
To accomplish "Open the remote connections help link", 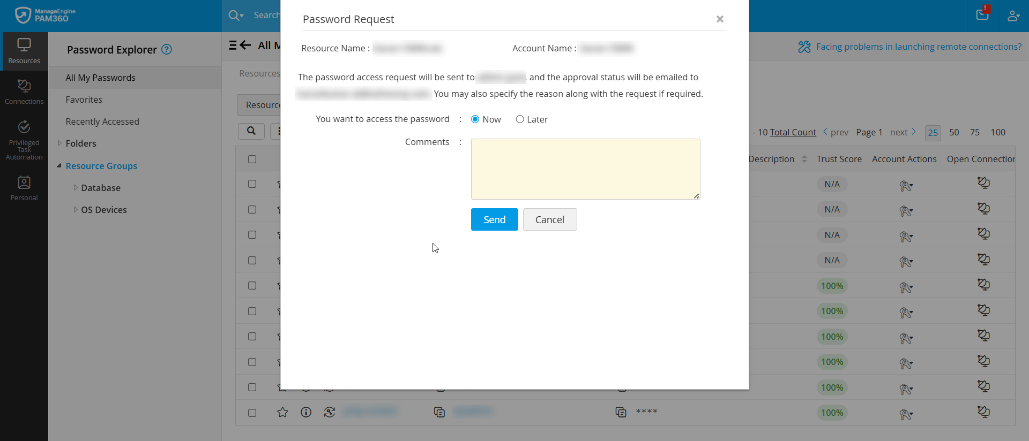I will 918,47.
